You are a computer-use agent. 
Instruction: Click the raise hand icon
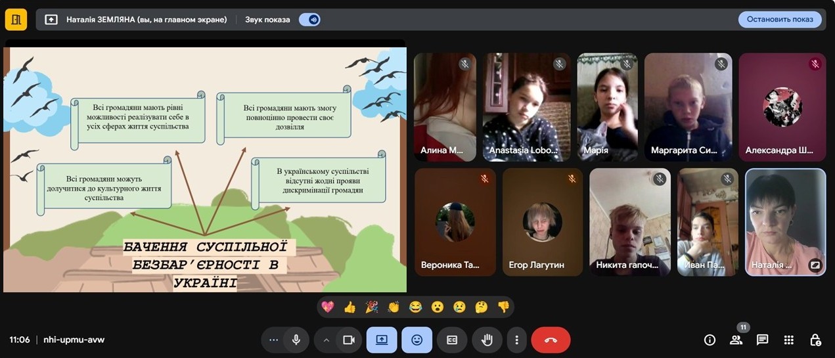click(487, 340)
